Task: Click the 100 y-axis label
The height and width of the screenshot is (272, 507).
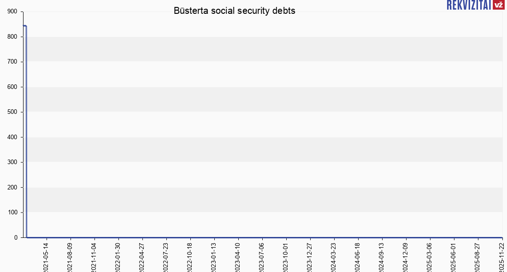Action: (x=12, y=213)
